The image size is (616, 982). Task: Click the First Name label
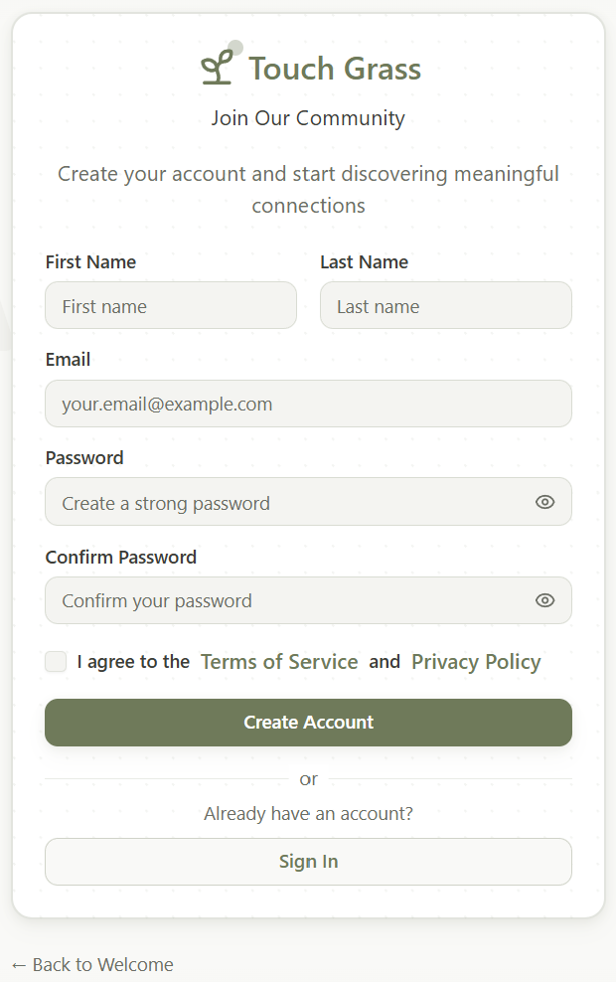point(90,262)
